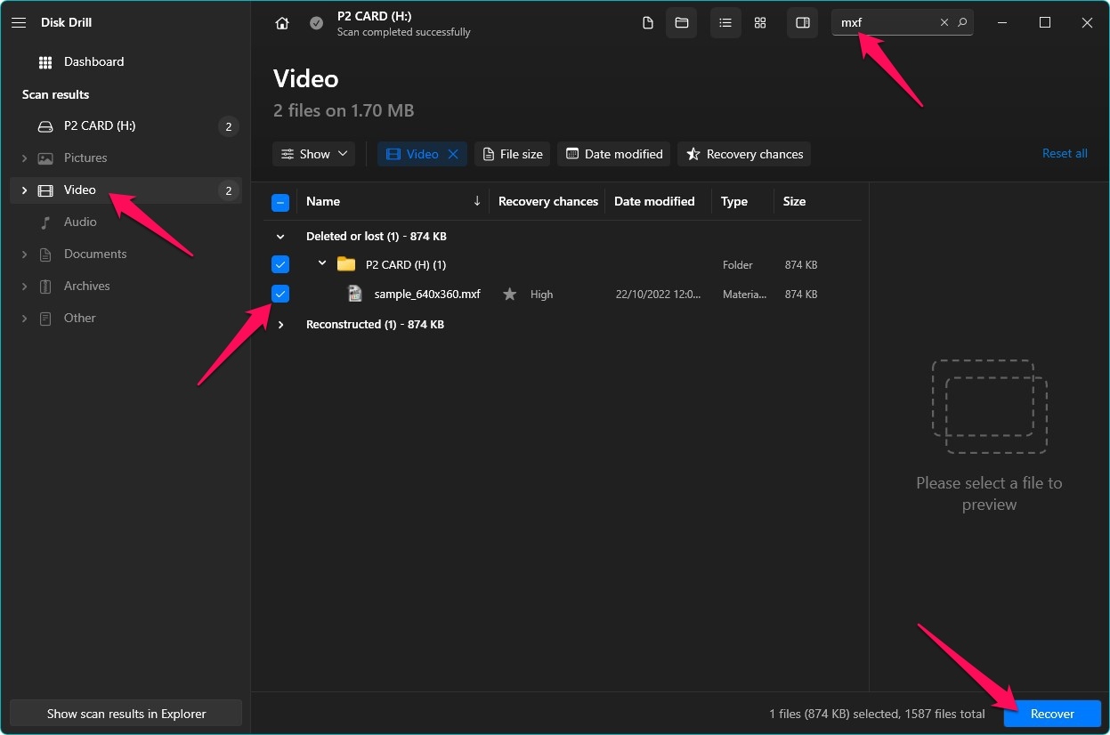Open the Date modified filter

613,154
